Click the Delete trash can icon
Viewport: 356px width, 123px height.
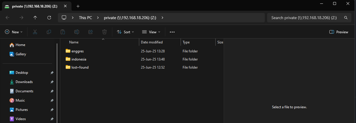[104, 32]
